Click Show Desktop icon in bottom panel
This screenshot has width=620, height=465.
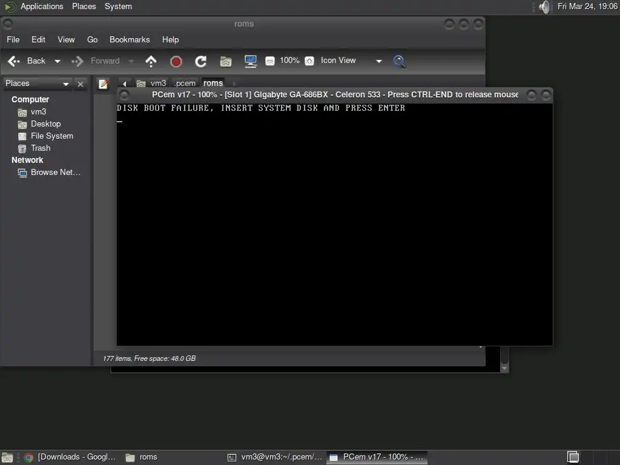click(7, 458)
